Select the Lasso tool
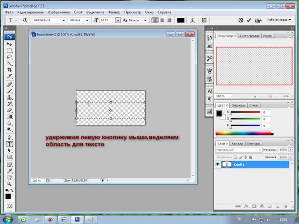The width and height of the screenshot is (299, 224). click(x=9, y=57)
